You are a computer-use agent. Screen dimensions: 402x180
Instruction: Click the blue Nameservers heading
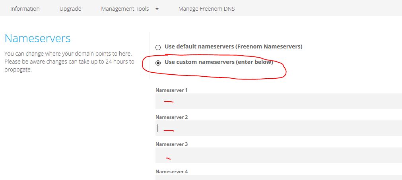(x=37, y=39)
